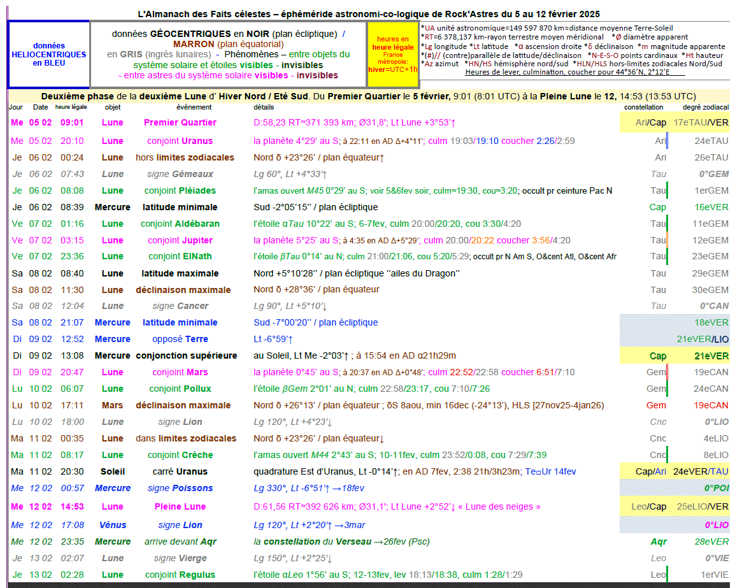Image resolution: width=742 pixels, height=588 pixels.
Task: Select the 'conjoint Jupiter' event
Action: (x=180, y=240)
